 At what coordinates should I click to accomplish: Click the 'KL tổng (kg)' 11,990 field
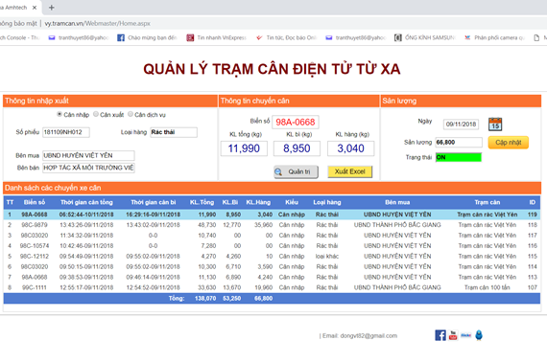[244, 148]
